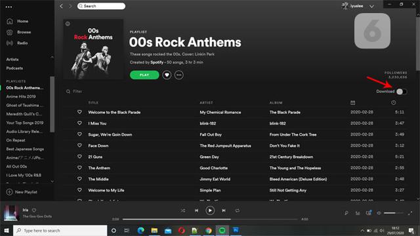
Task: Open the play queue
Action: [358, 213]
